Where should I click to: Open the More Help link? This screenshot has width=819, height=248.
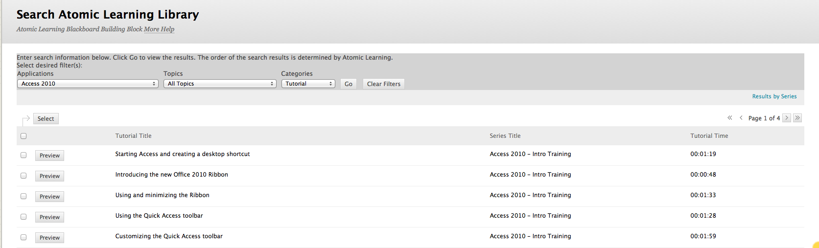pos(159,29)
